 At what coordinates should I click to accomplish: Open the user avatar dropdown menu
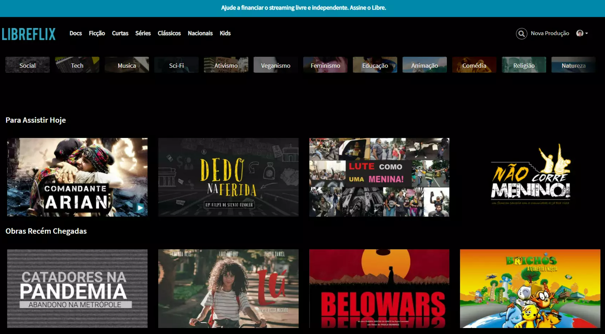[582, 33]
